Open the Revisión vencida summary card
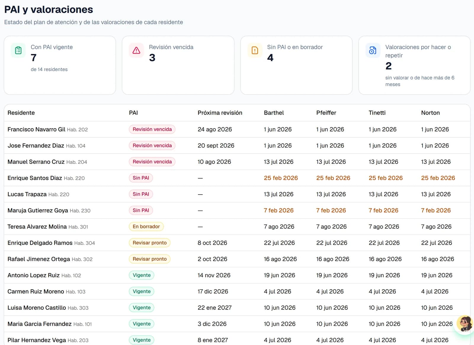This screenshot has width=474, height=345. (178, 65)
